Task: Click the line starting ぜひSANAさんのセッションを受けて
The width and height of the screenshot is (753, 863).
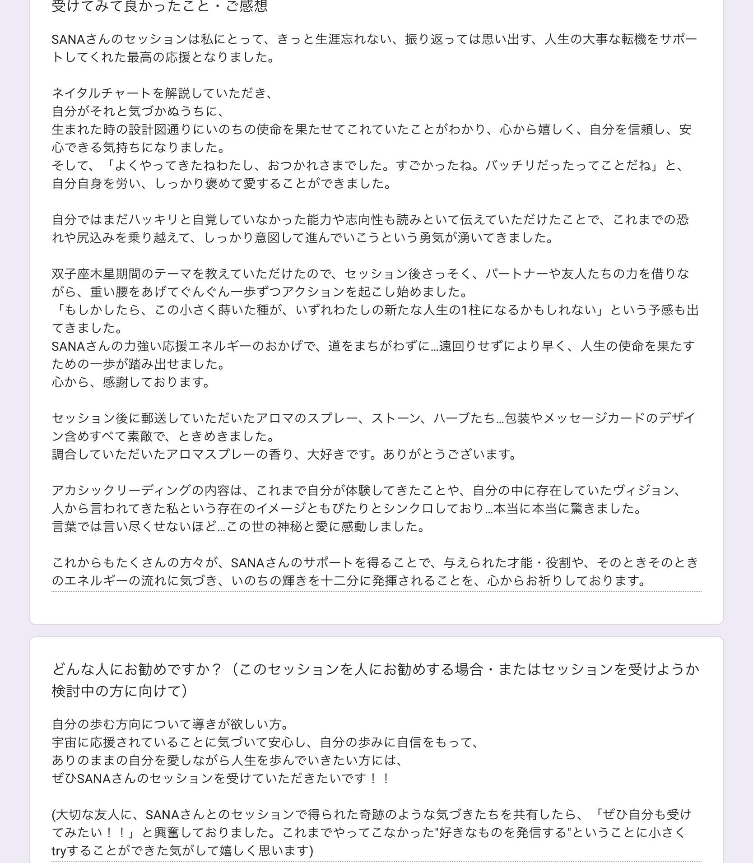Action: pyautogui.click(x=221, y=779)
